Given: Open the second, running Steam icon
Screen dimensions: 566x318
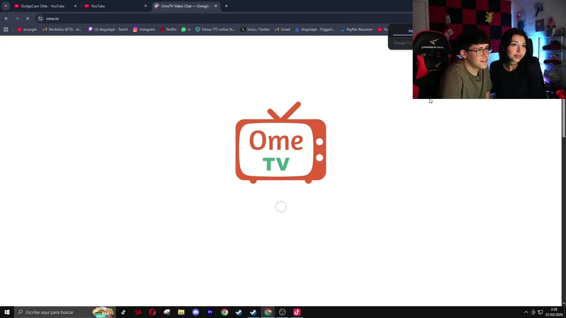Looking at the screenshot, I should coord(253,312).
